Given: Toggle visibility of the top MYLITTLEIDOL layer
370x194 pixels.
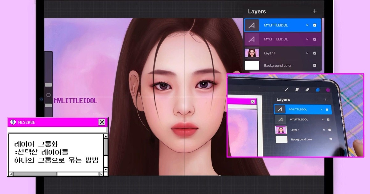Looking at the screenshot, I should click(315, 25).
